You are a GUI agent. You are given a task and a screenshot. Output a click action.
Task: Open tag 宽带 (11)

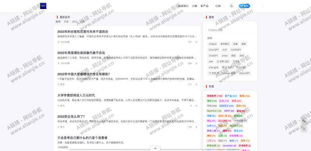tap(245, 141)
